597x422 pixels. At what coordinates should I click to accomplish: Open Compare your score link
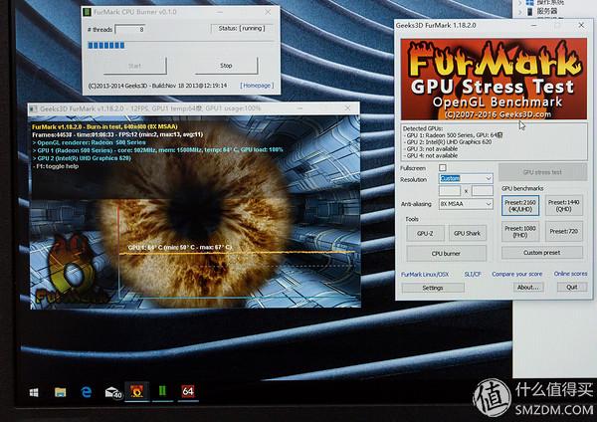[x=517, y=274]
